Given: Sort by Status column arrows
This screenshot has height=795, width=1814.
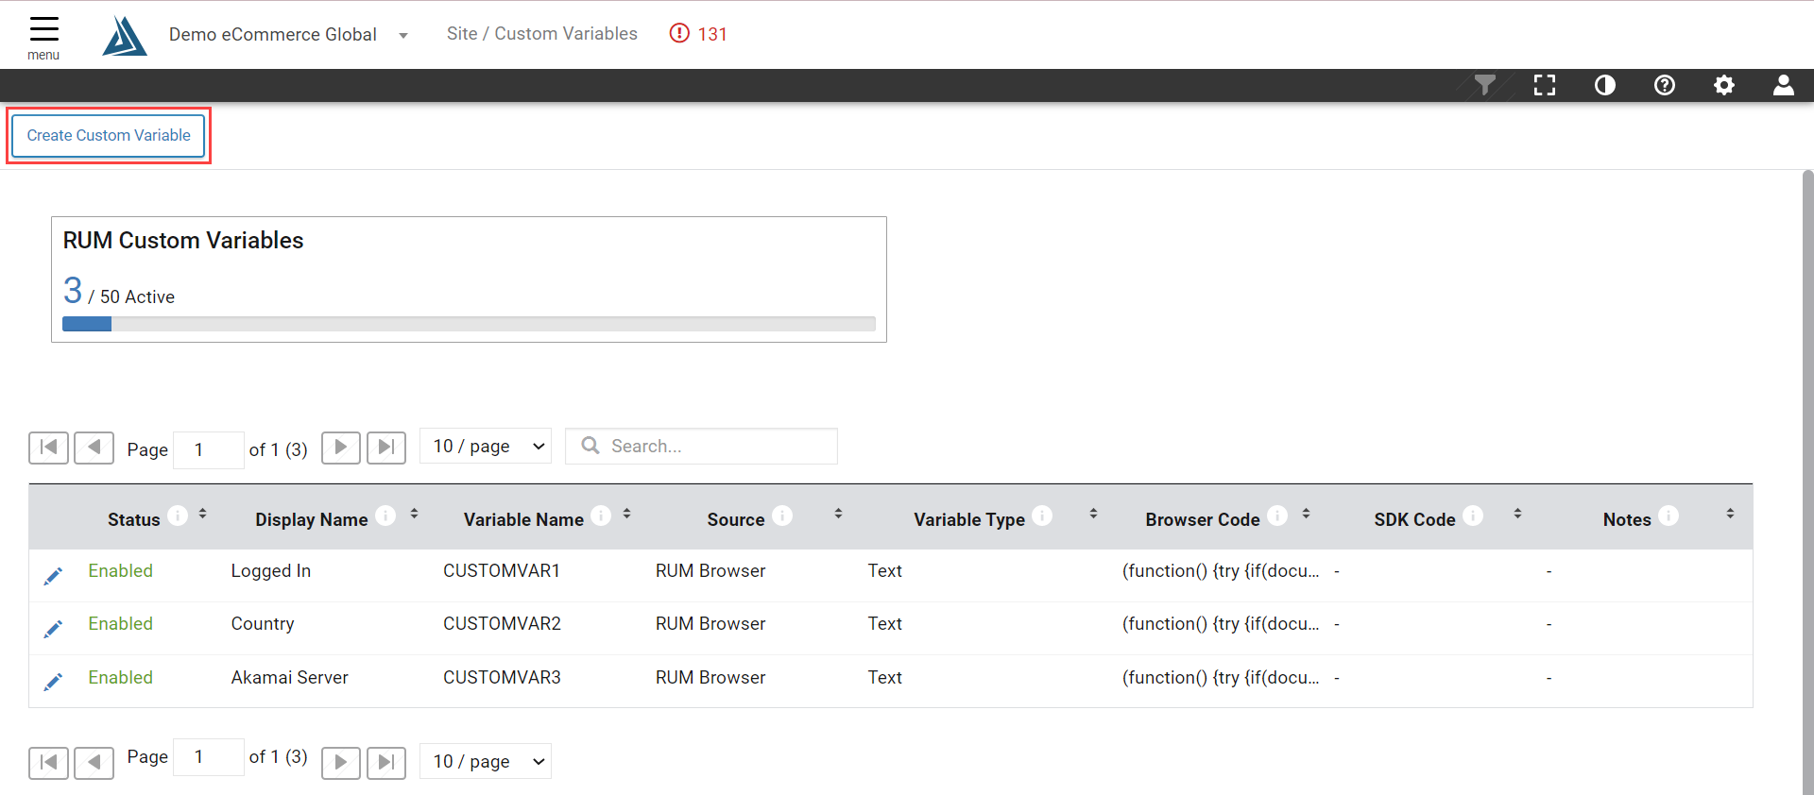Looking at the screenshot, I should click(x=203, y=514).
